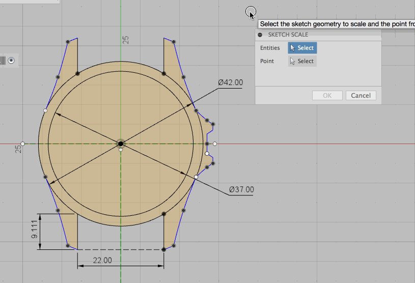The image size is (415, 283).
Task: Collapse the Sketch Scale dialog
Action: coord(260,35)
